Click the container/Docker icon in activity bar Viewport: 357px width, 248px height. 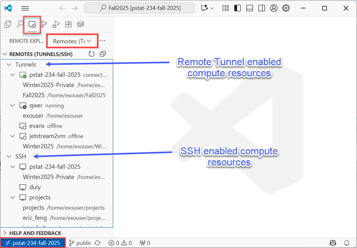tap(80, 24)
